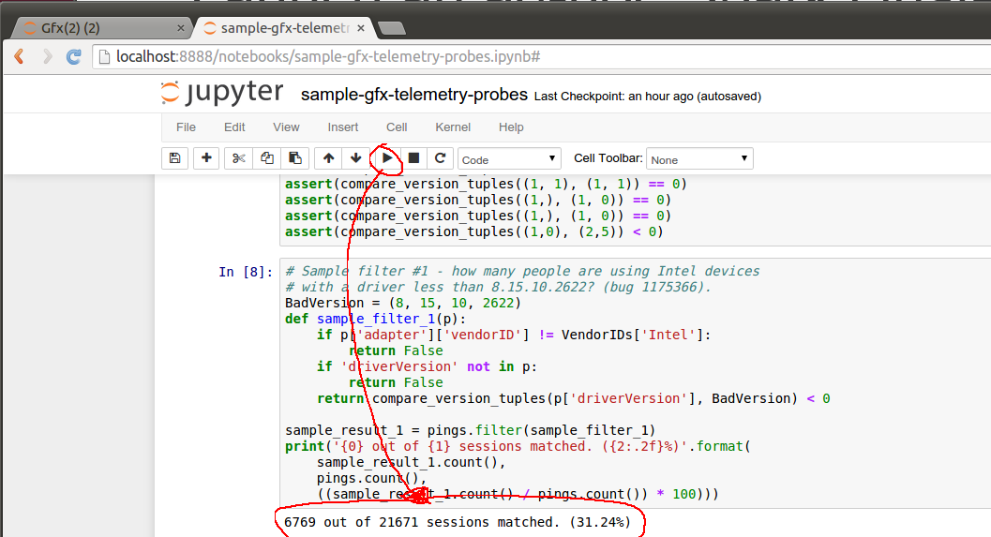Click the notebook title sample-gfx-telemetry-probes
This screenshot has width=991, height=537.
click(414, 94)
